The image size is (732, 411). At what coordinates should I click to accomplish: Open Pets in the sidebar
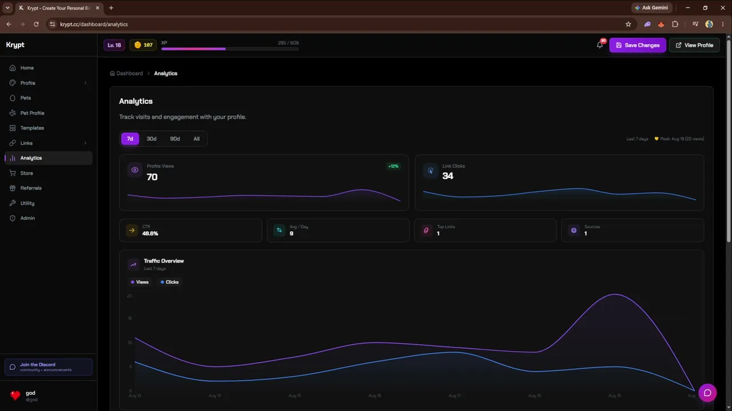pos(48,98)
